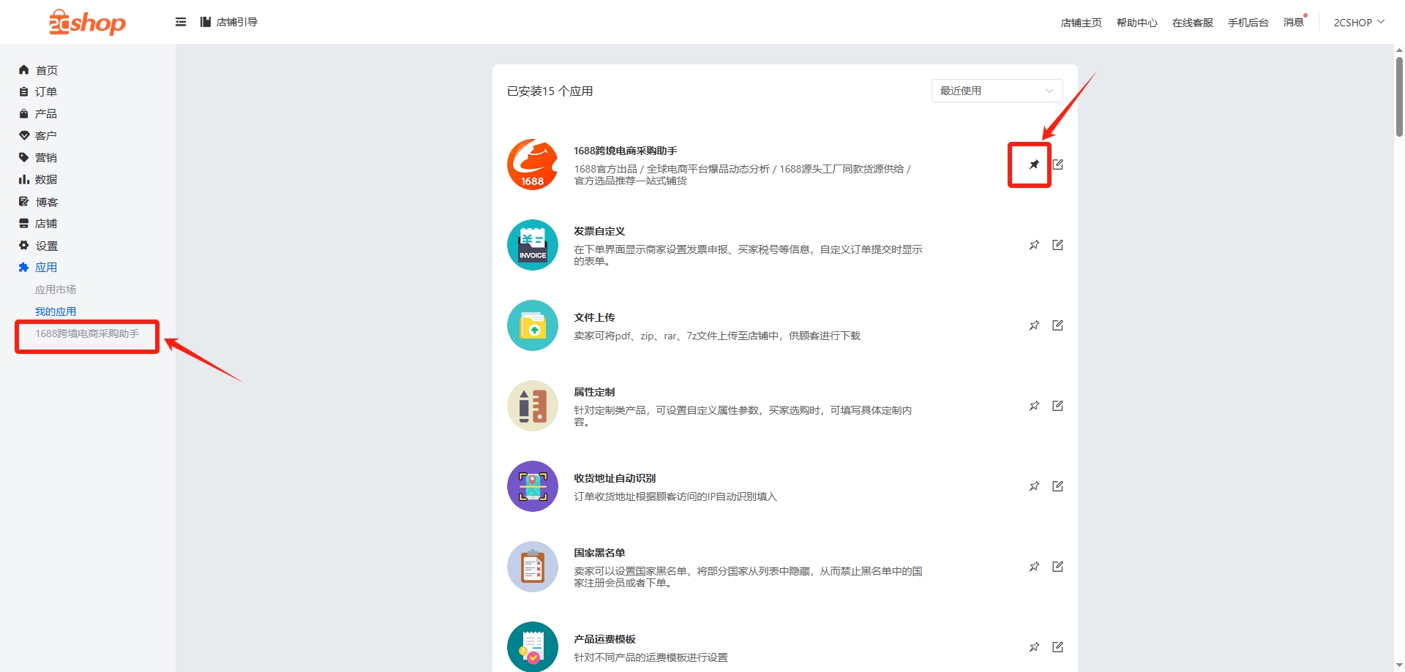
Task: Open the 应用市场 submenu item
Action: pos(56,290)
